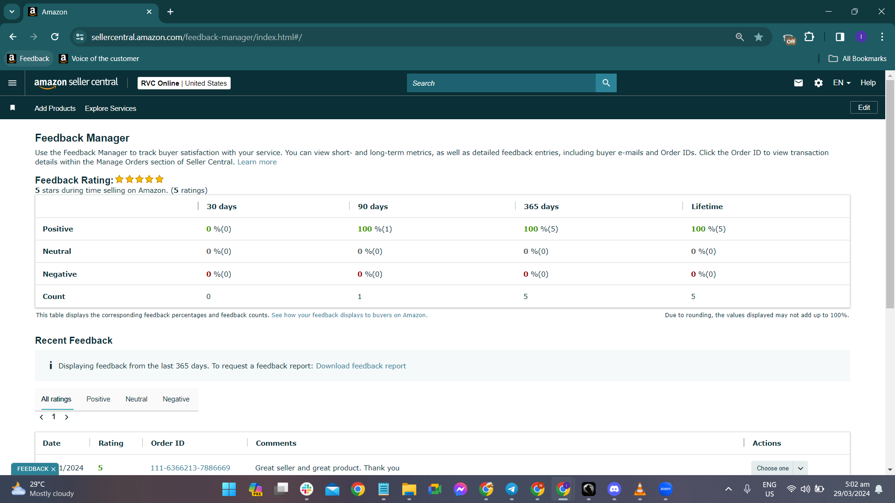
Task: Open the Seller Central hamburger menu
Action: click(13, 83)
